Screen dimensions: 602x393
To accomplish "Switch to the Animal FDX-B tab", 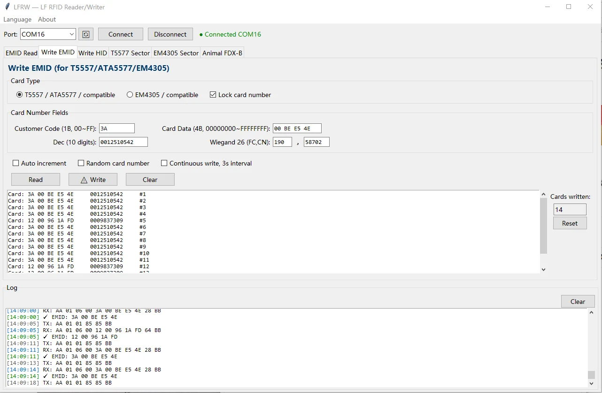I will click(222, 53).
